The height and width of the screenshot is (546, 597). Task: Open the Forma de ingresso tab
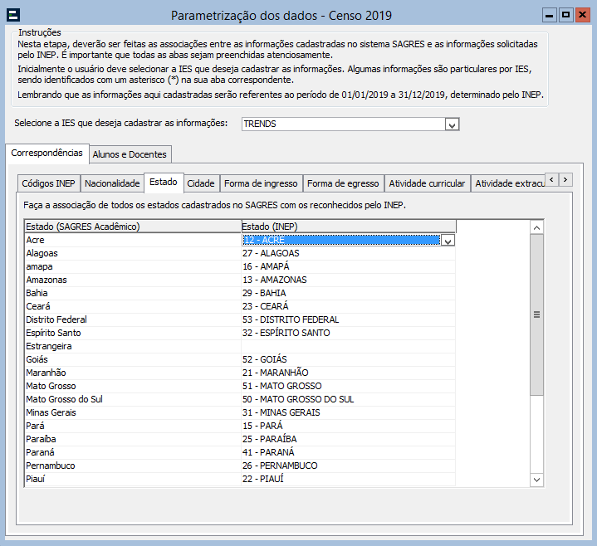click(x=260, y=183)
